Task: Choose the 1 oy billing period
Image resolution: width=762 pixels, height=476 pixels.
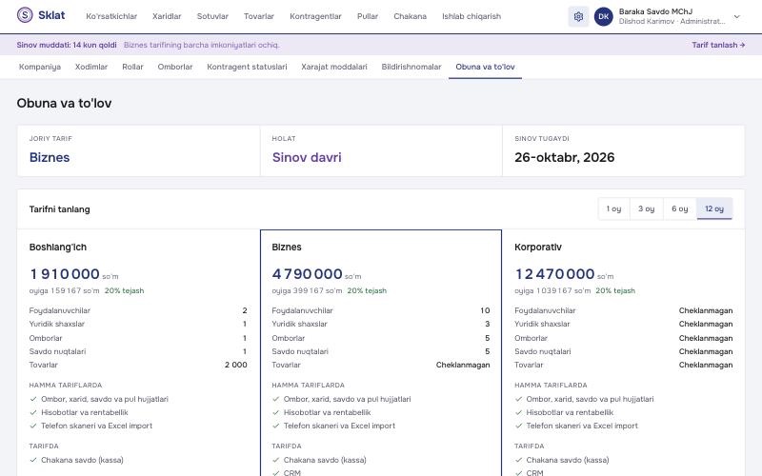Action: coord(613,208)
